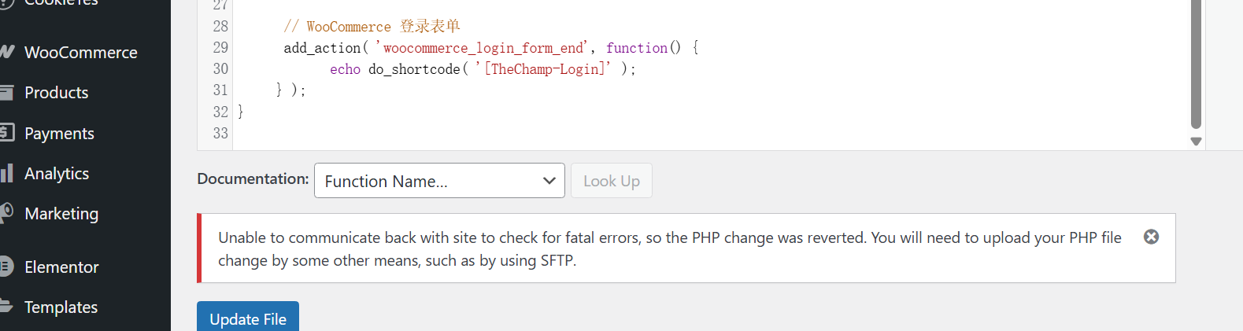Expand the Function Name documentation dropdown
The width and height of the screenshot is (1243, 331).
(x=439, y=181)
